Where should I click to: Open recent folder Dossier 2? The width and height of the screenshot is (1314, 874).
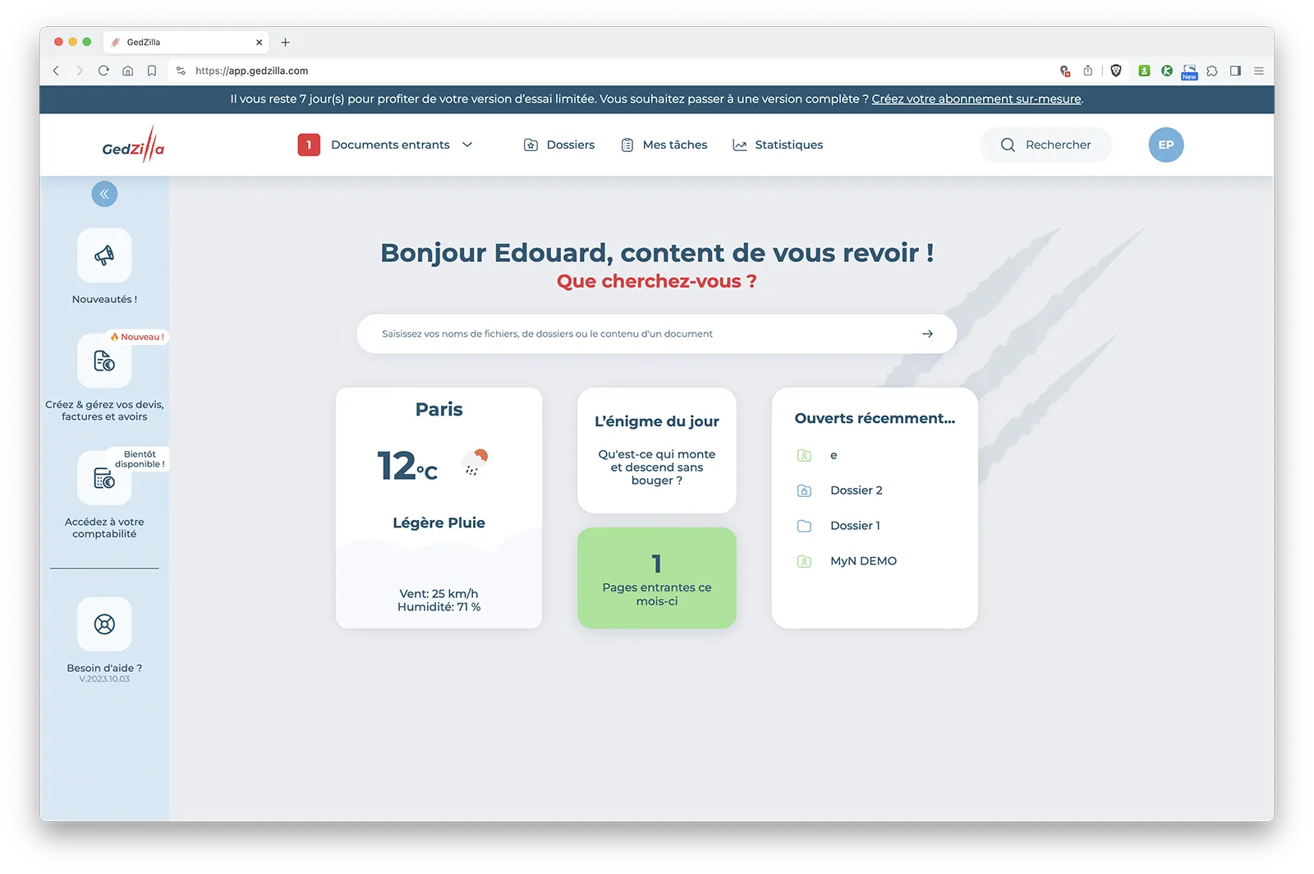(x=857, y=490)
